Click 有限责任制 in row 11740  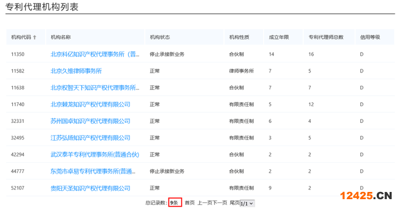(x=242, y=105)
